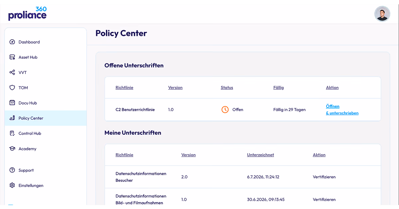Click version '2.0' of Besucher policy

pos(184,177)
